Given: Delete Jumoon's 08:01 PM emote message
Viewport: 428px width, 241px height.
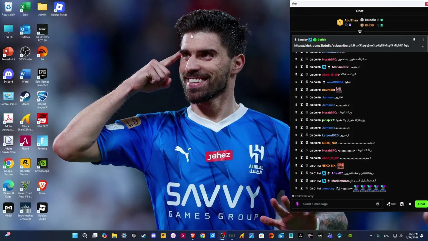Looking at the screenshot, I should (x=296, y=188).
